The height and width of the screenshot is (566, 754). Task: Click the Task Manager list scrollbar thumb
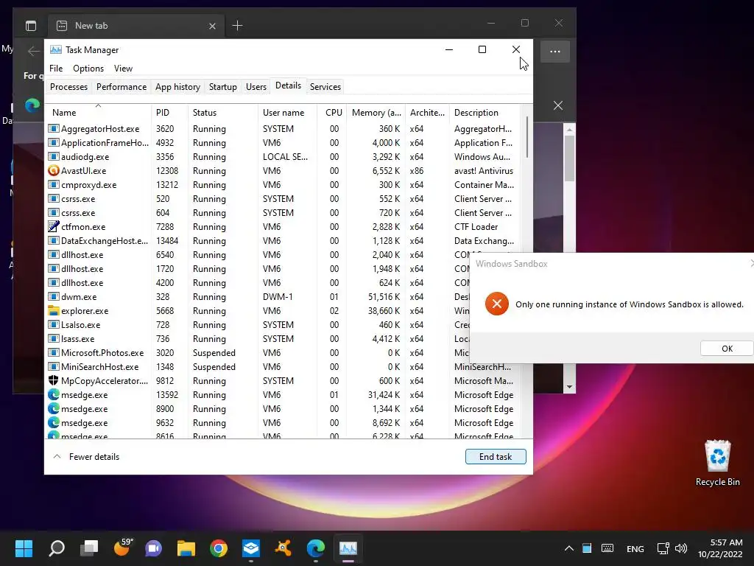(x=526, y=137)
